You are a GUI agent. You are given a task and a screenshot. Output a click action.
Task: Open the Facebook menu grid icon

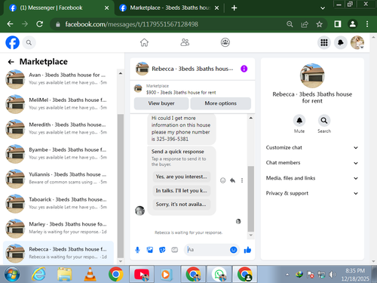[324, 42]
